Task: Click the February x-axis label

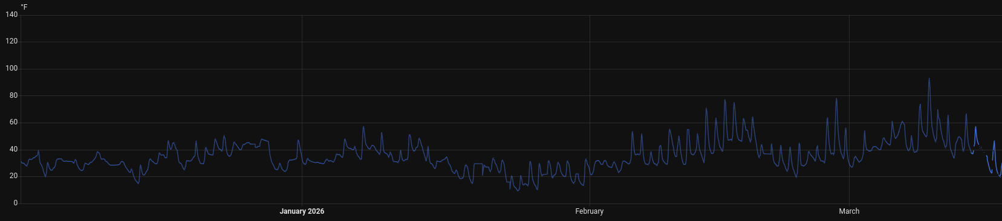Action: 590,211
